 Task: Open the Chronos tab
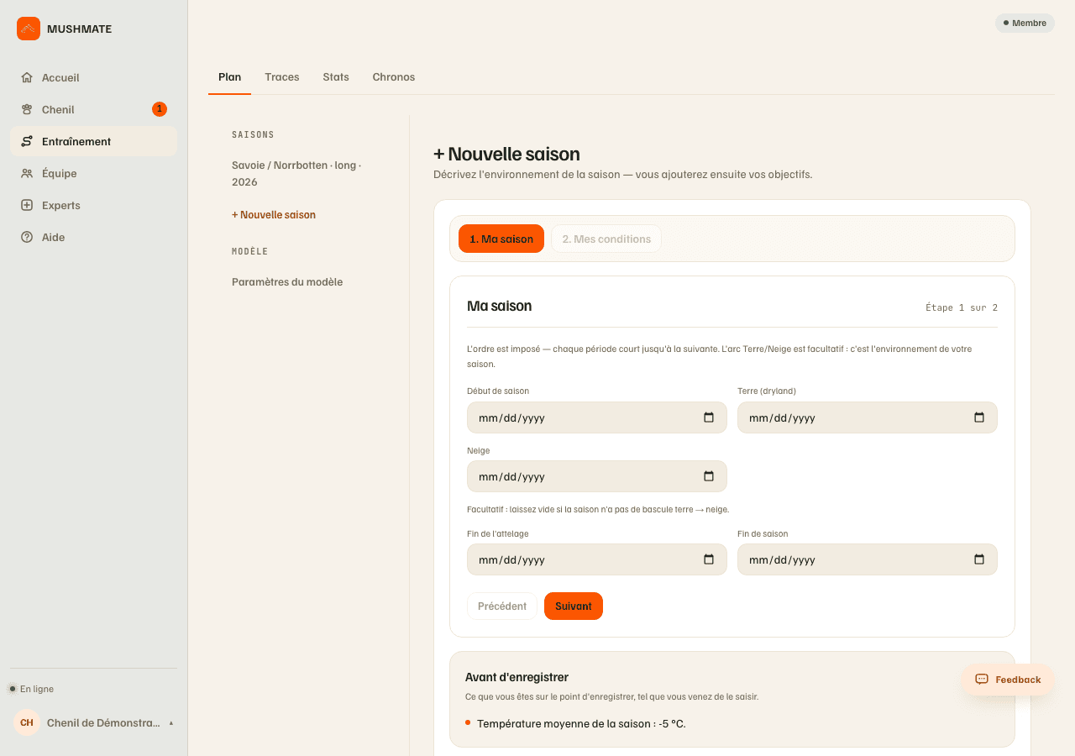394,76
